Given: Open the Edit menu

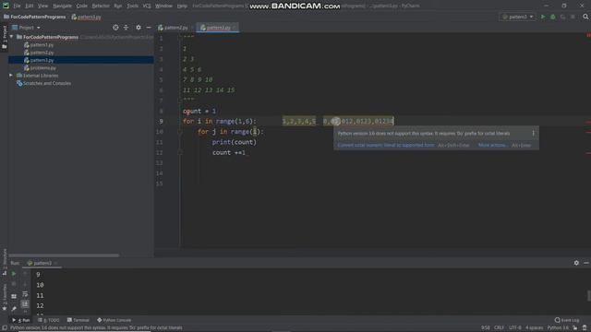Looking at the screenshot, I should 30,6.
